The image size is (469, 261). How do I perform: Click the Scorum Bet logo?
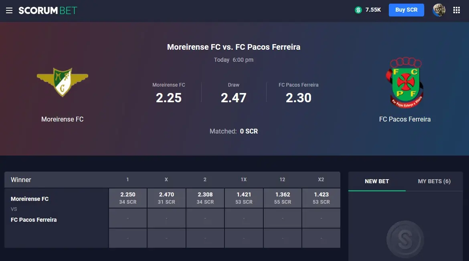point(48,10)
